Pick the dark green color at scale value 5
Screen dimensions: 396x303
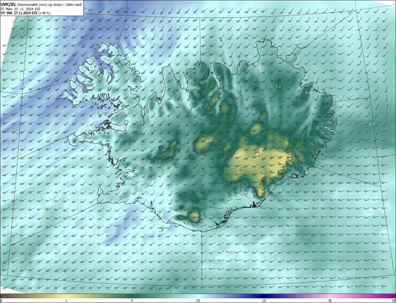coord(132,296)
